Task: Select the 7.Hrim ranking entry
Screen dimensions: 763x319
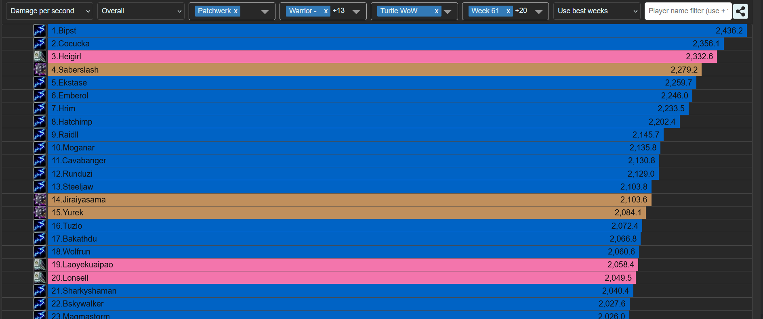Action: 368,108
